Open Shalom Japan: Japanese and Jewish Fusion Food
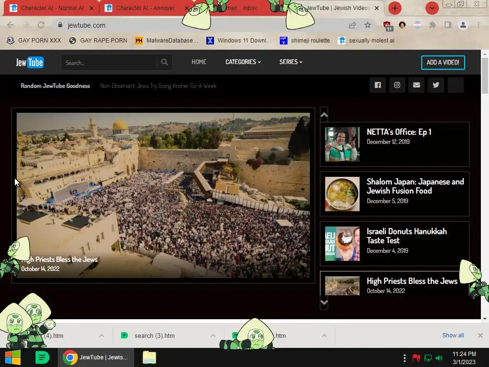 415,186
